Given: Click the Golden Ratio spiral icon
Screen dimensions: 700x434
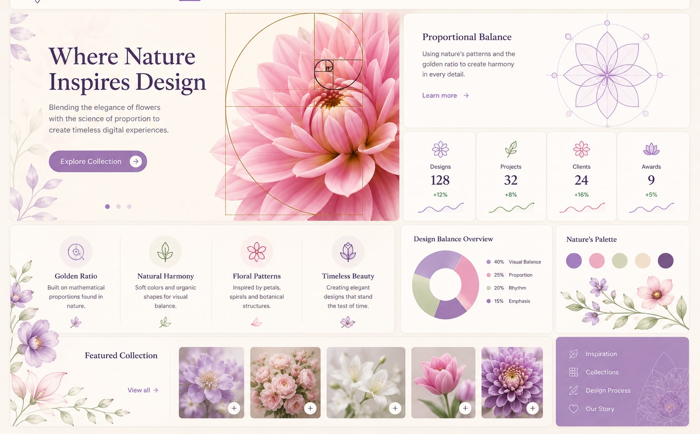Looking at the screenshot, I should click(x=76, y=251).
